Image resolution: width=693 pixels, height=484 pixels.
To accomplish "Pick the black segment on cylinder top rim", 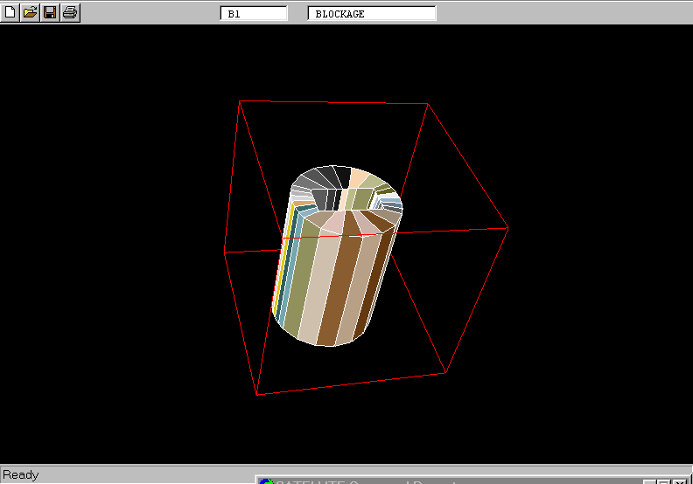I will (343, 176).
